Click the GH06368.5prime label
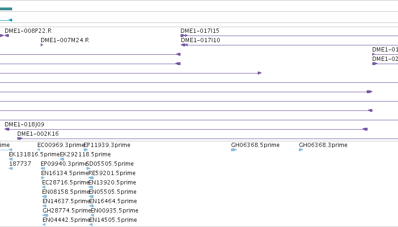 coord(255,145)
